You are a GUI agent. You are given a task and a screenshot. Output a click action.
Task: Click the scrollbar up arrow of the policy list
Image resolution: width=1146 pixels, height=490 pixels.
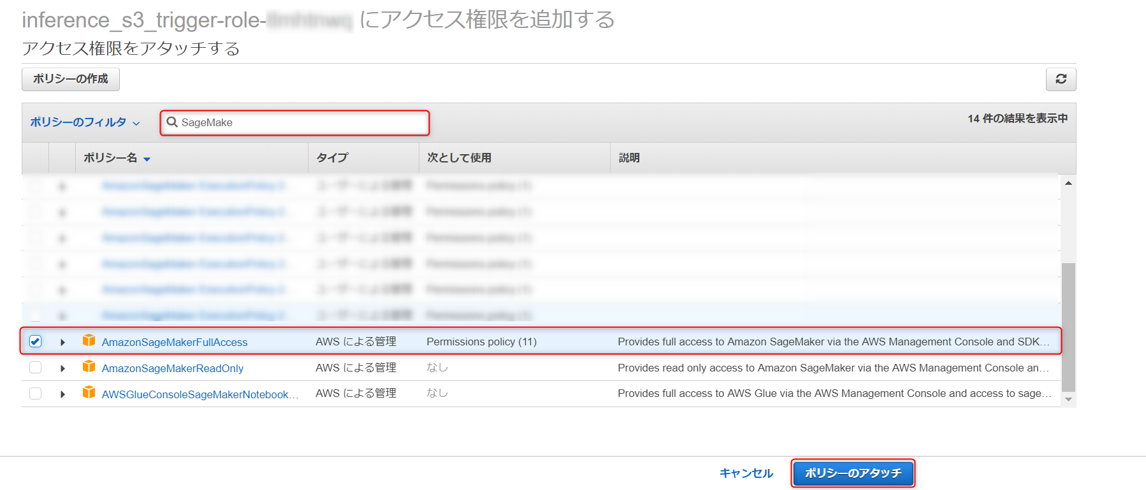click(1068, 184)
